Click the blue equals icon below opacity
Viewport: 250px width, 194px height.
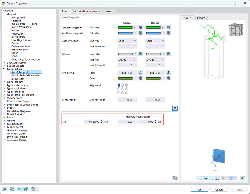point(175,108)
